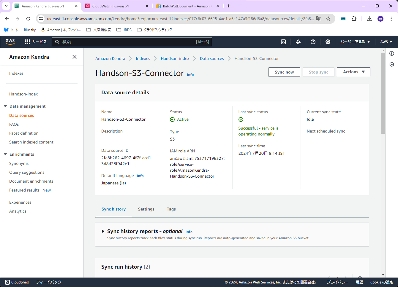Open Featured results in the side navigation
Viewport: 398px width, 287px height.
tap(24, 190)
